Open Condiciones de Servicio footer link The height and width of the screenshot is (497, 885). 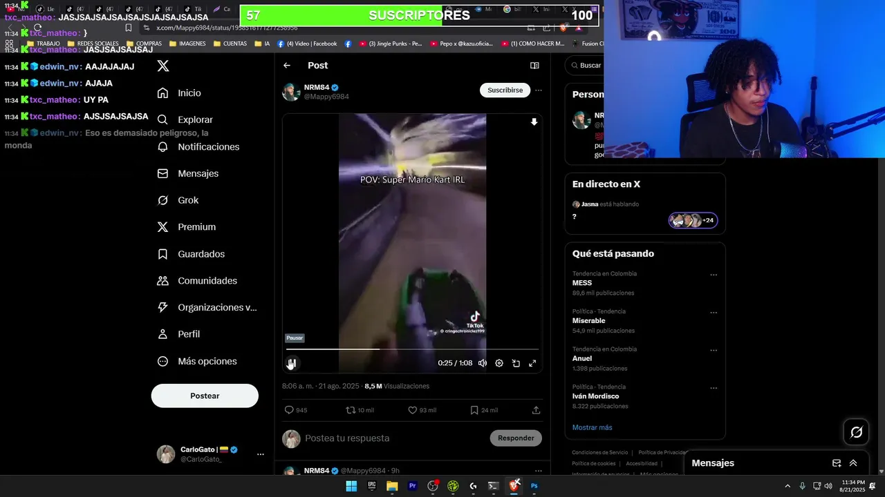pyautogui.click(x=599, y=453)
